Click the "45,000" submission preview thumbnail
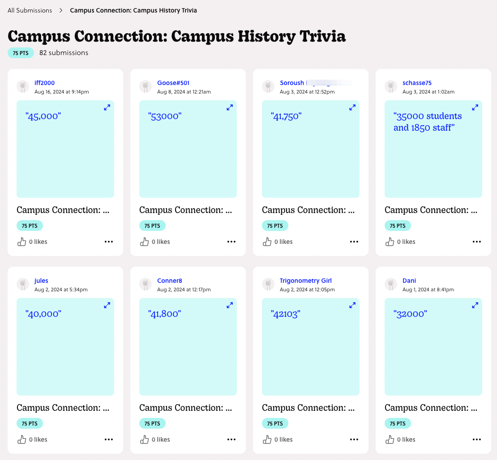 point(65,149)
